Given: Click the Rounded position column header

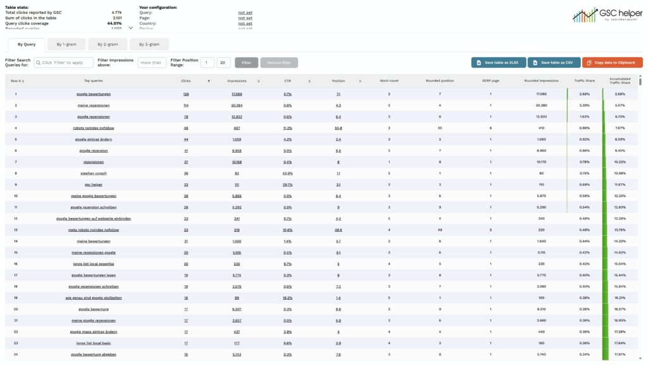Looking at the screenshot, I should [440, 80].
